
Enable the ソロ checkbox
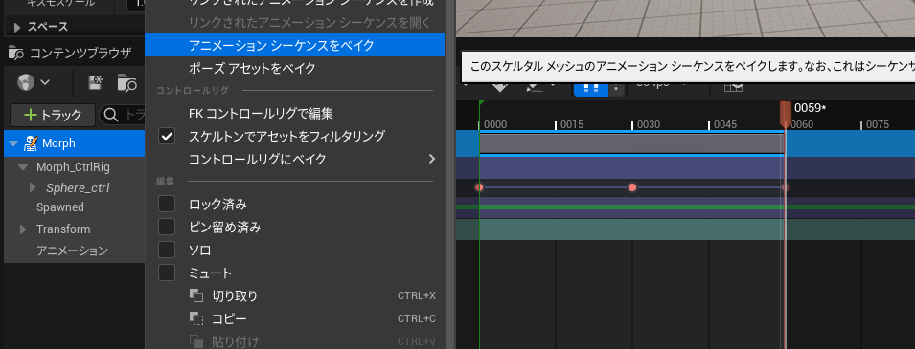coord(167,250)
